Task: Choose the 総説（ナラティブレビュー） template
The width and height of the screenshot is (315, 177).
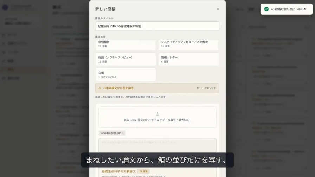Action: (x=126, y=59)
